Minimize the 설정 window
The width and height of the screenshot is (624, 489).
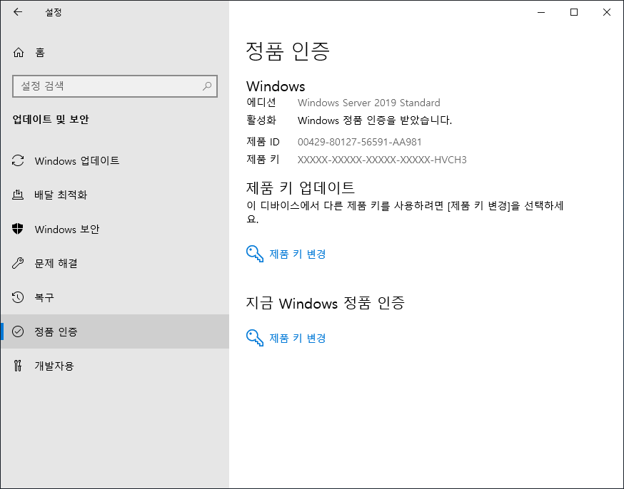(x=541, y=12)
